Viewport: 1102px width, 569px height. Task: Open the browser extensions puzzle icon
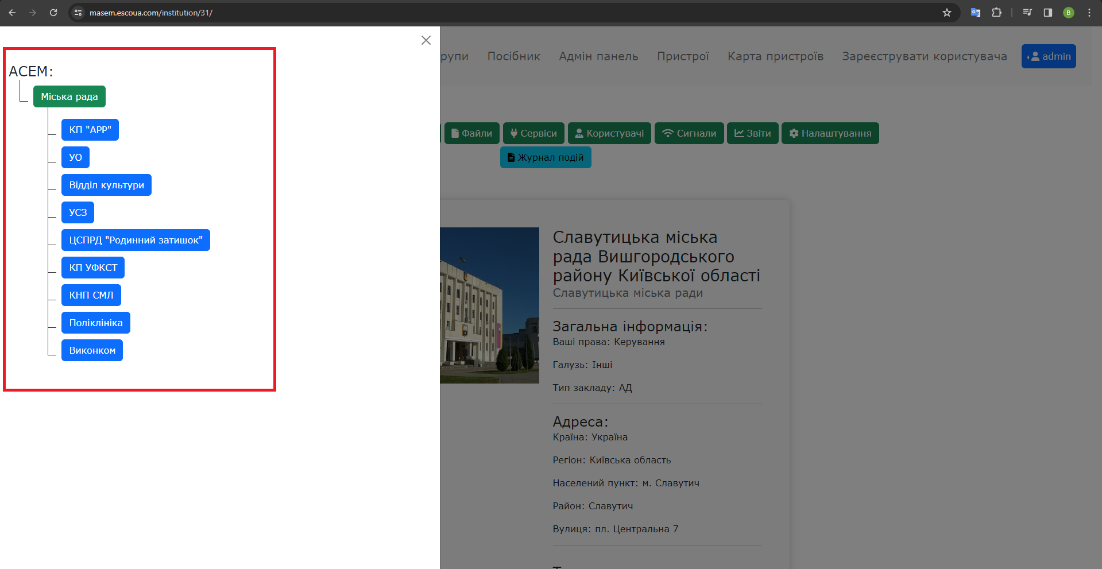point(996,13)
